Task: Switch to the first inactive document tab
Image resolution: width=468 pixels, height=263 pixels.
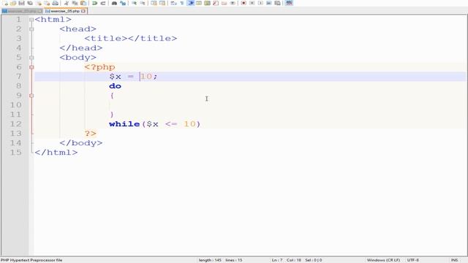Action: click(x=22, y=11)
